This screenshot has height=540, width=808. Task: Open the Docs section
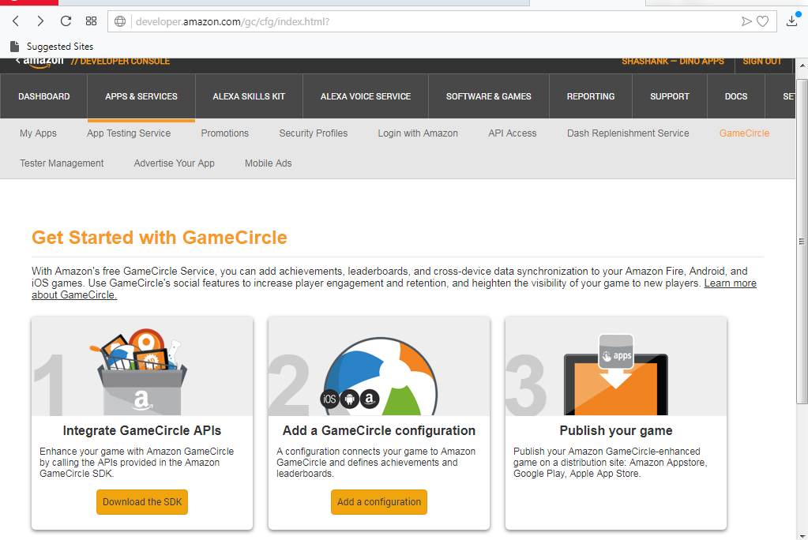(735, 96)
